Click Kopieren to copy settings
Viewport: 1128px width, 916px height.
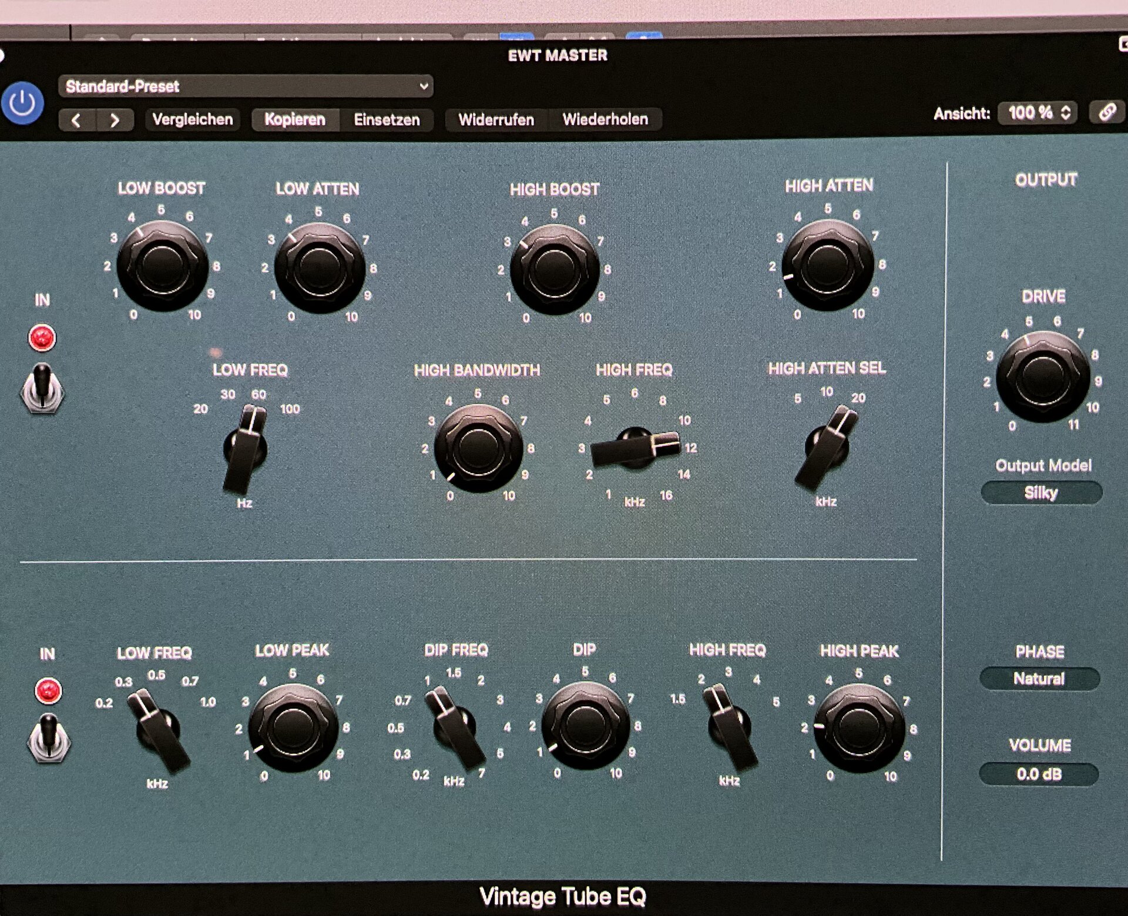(295, 120)
